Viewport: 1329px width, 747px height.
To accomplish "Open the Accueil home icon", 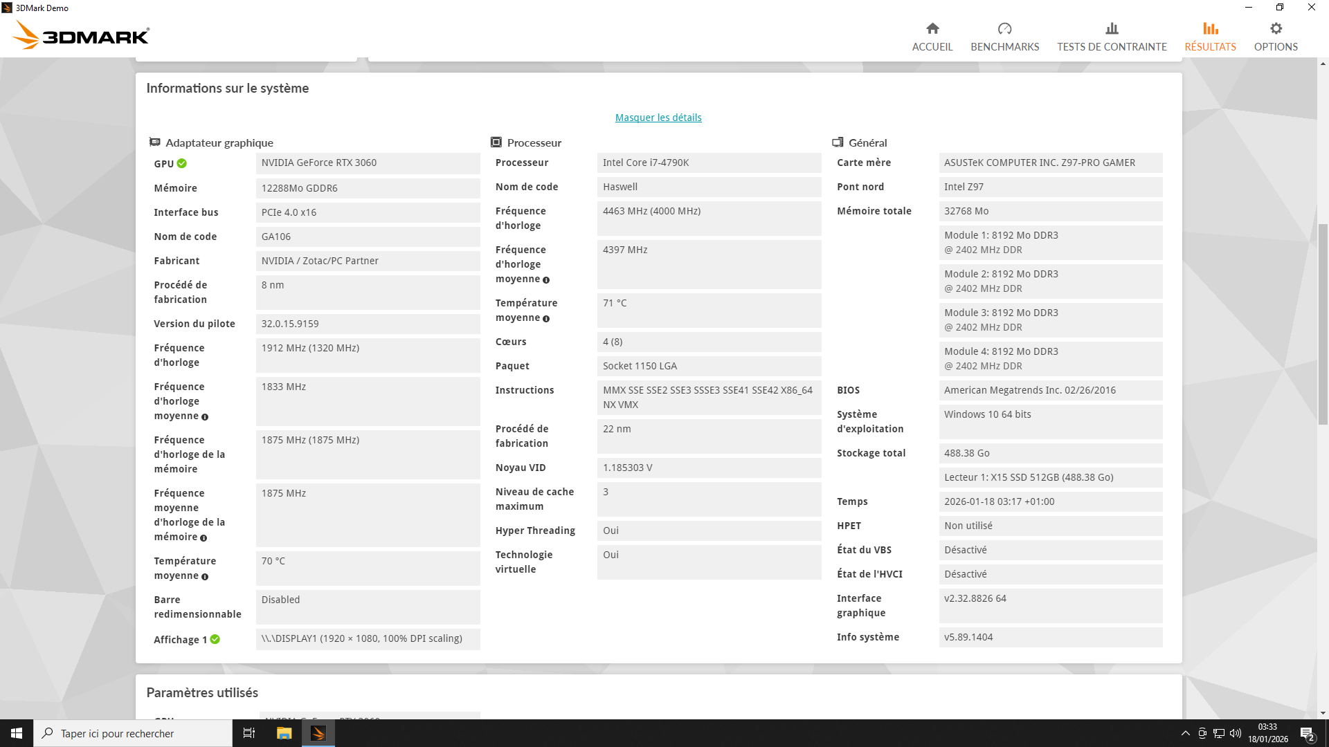I will coord(932,28).
